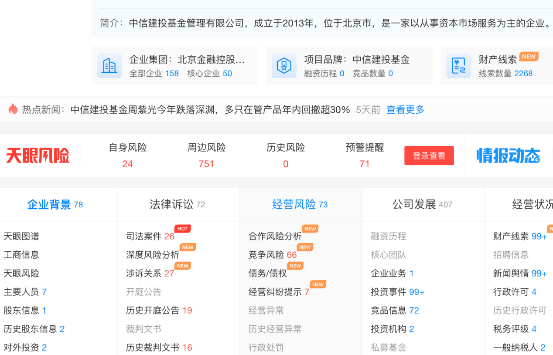553x355 pixels.
Task: Open 历史开庭公告 19
Action: pos(159,311)
